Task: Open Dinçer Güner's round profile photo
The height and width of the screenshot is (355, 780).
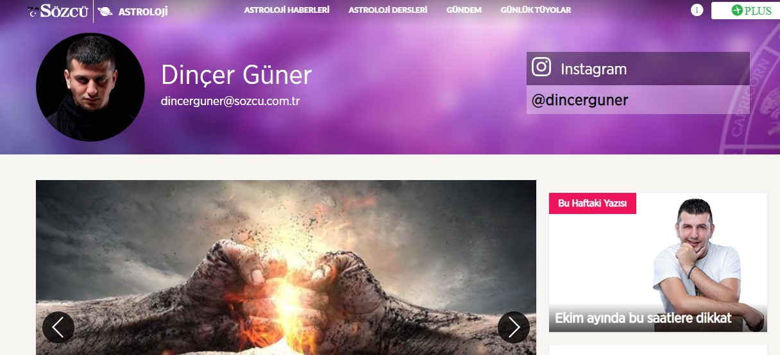Action: (90, 87)
